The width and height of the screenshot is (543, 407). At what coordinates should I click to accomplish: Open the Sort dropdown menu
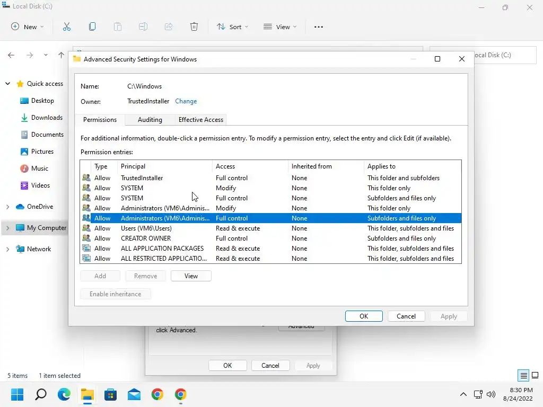pos(232,26)
